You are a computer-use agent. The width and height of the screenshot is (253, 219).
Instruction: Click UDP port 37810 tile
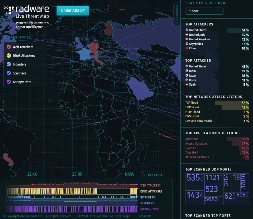pyautogui.click(x=244, y=183)
